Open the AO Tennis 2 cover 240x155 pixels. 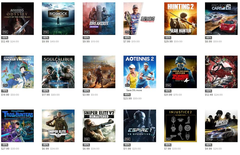pyautogui.click(x=140, y=72)
